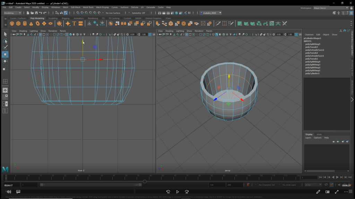Click the undo arrow in status line

click(41, 13)
